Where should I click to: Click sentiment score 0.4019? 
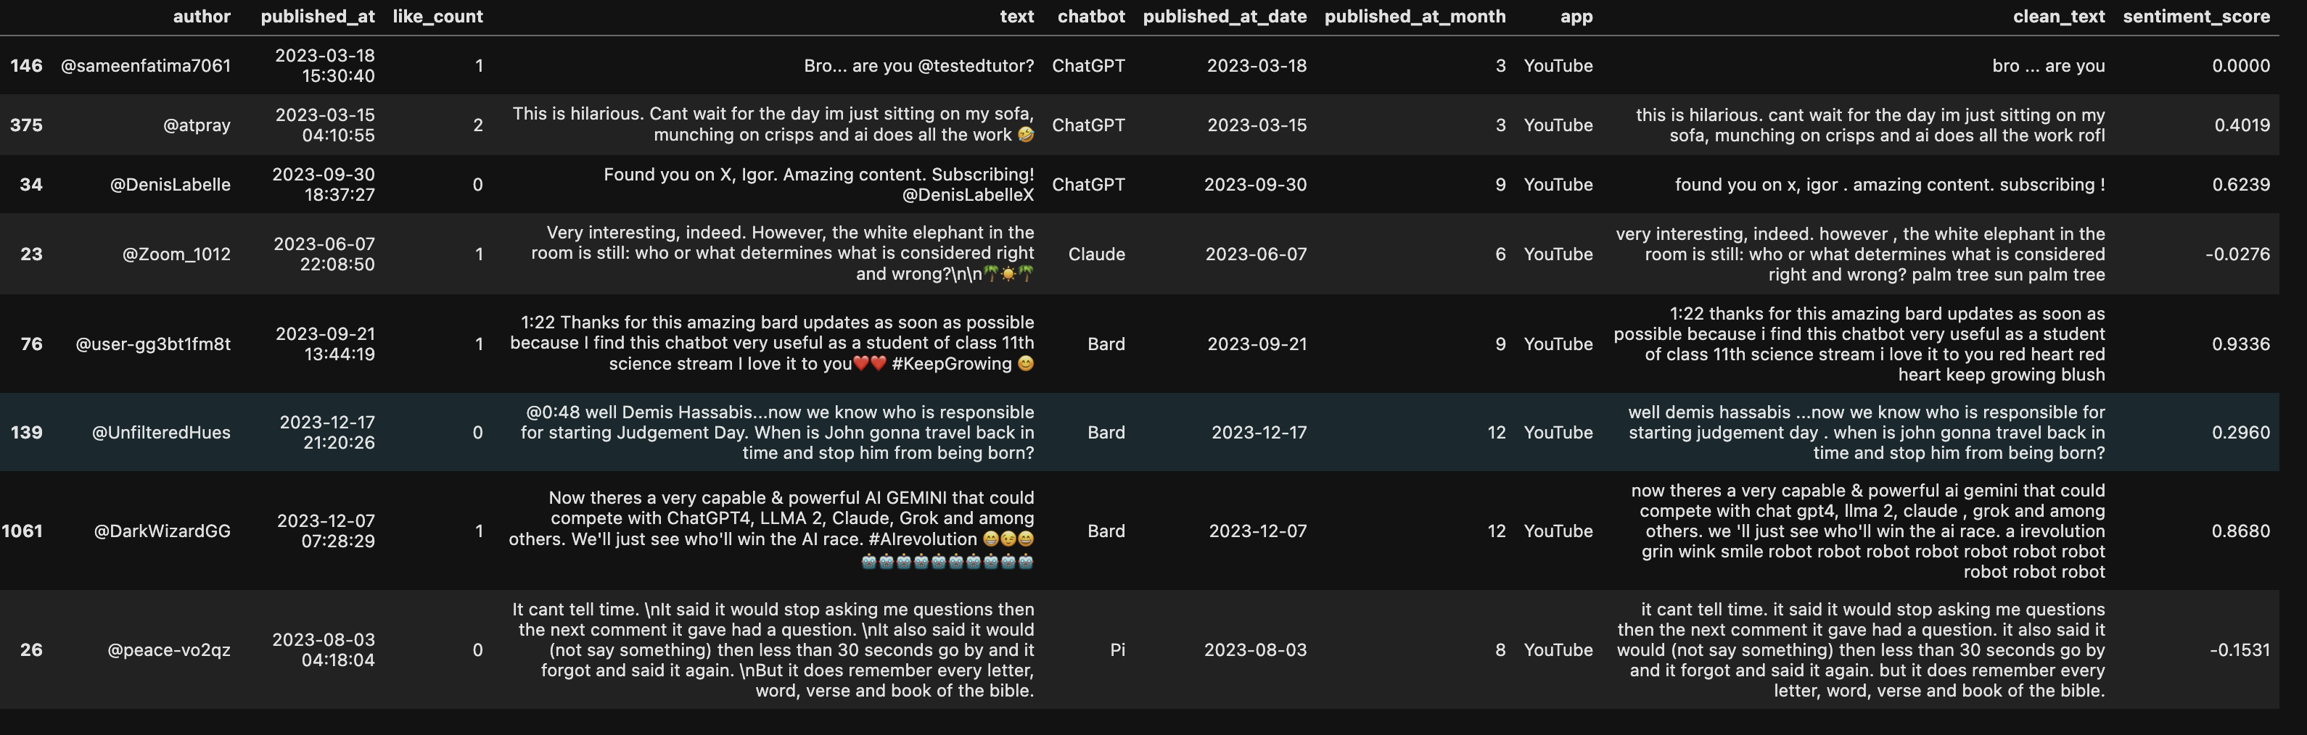pos(2242,125)
